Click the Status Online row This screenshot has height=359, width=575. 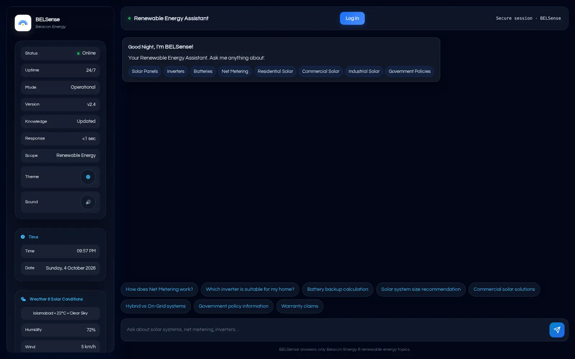point(60,53)
